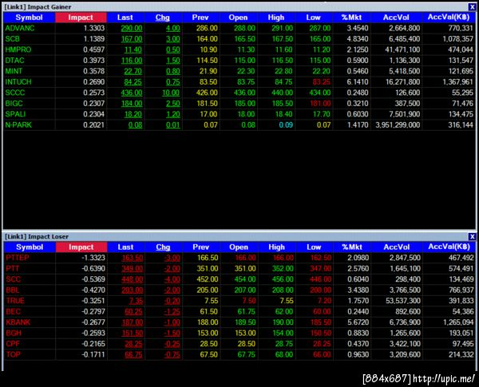
Task: Click Impact header in Gainer table
Action: [x=81, y=18]
